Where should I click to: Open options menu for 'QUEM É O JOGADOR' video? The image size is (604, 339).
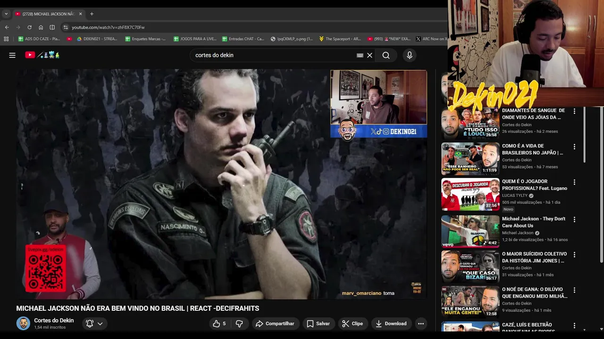click(x=574, y=182)
